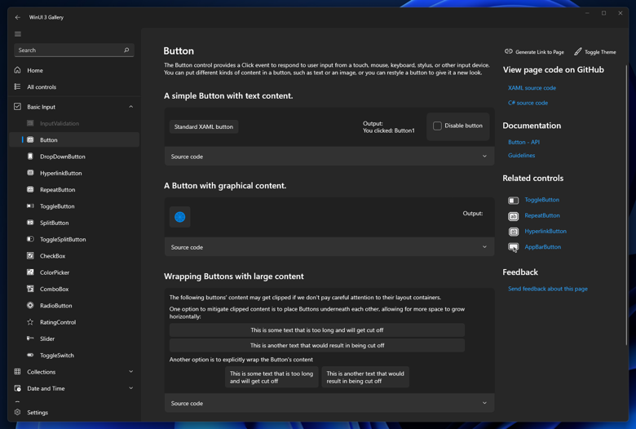Click the Slider sidebar icon
Viewport: 636px width, 429px height.
(30, 338)
